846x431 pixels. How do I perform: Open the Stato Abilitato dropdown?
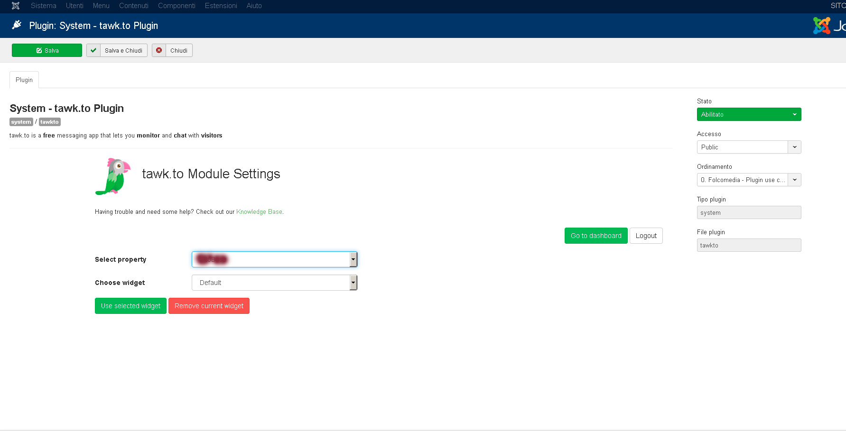coord(749,114)
